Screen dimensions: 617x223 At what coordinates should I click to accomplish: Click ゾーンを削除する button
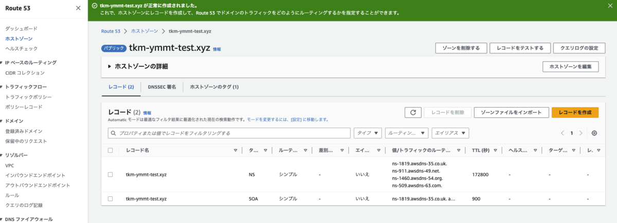[x=461, y=48]
